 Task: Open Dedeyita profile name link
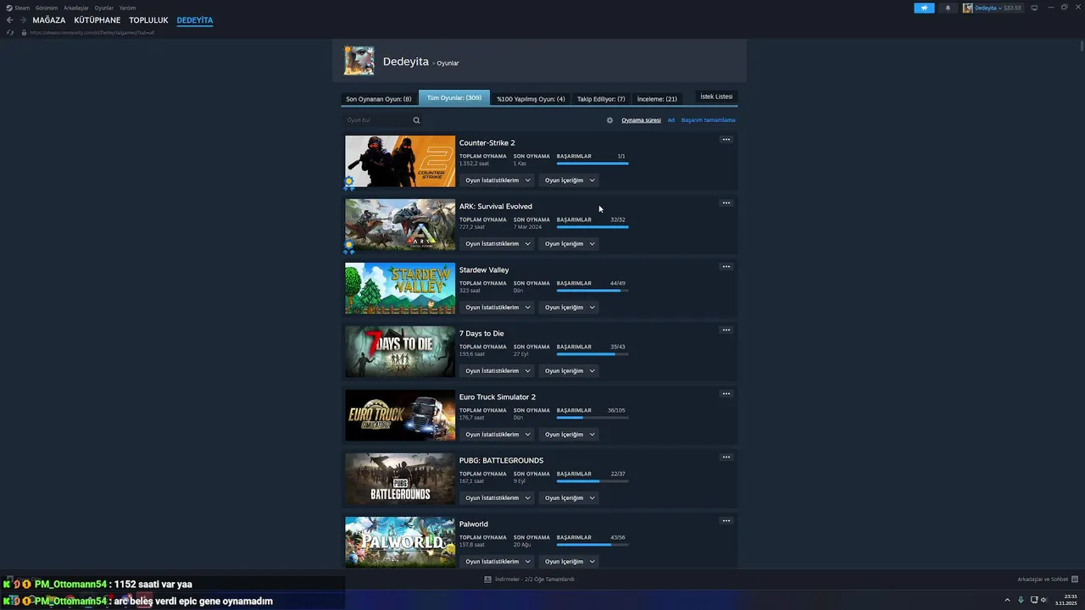(x=406, y=62)
